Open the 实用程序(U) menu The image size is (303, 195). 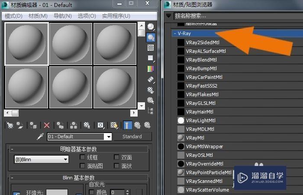click(116, 16)
